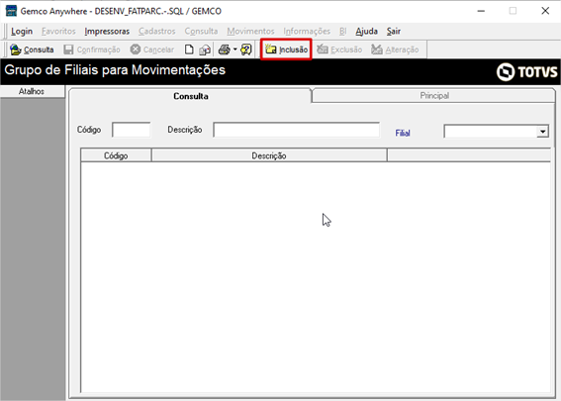Open the Favoritos menu
The image size is (561, 401).
pyautogui.click(x=58, y=31)
